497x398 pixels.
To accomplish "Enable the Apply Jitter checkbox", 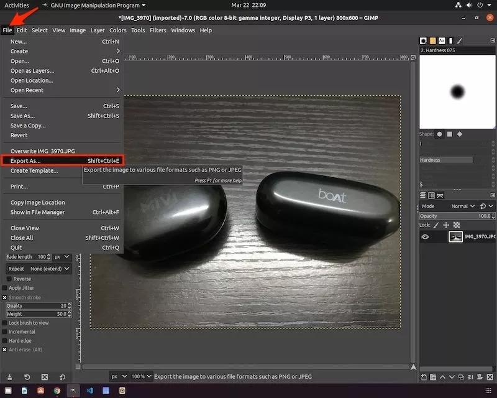I will (x=4, y=288).
